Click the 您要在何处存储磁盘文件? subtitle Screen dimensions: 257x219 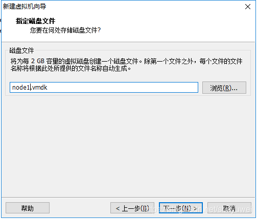click(65, 30)
